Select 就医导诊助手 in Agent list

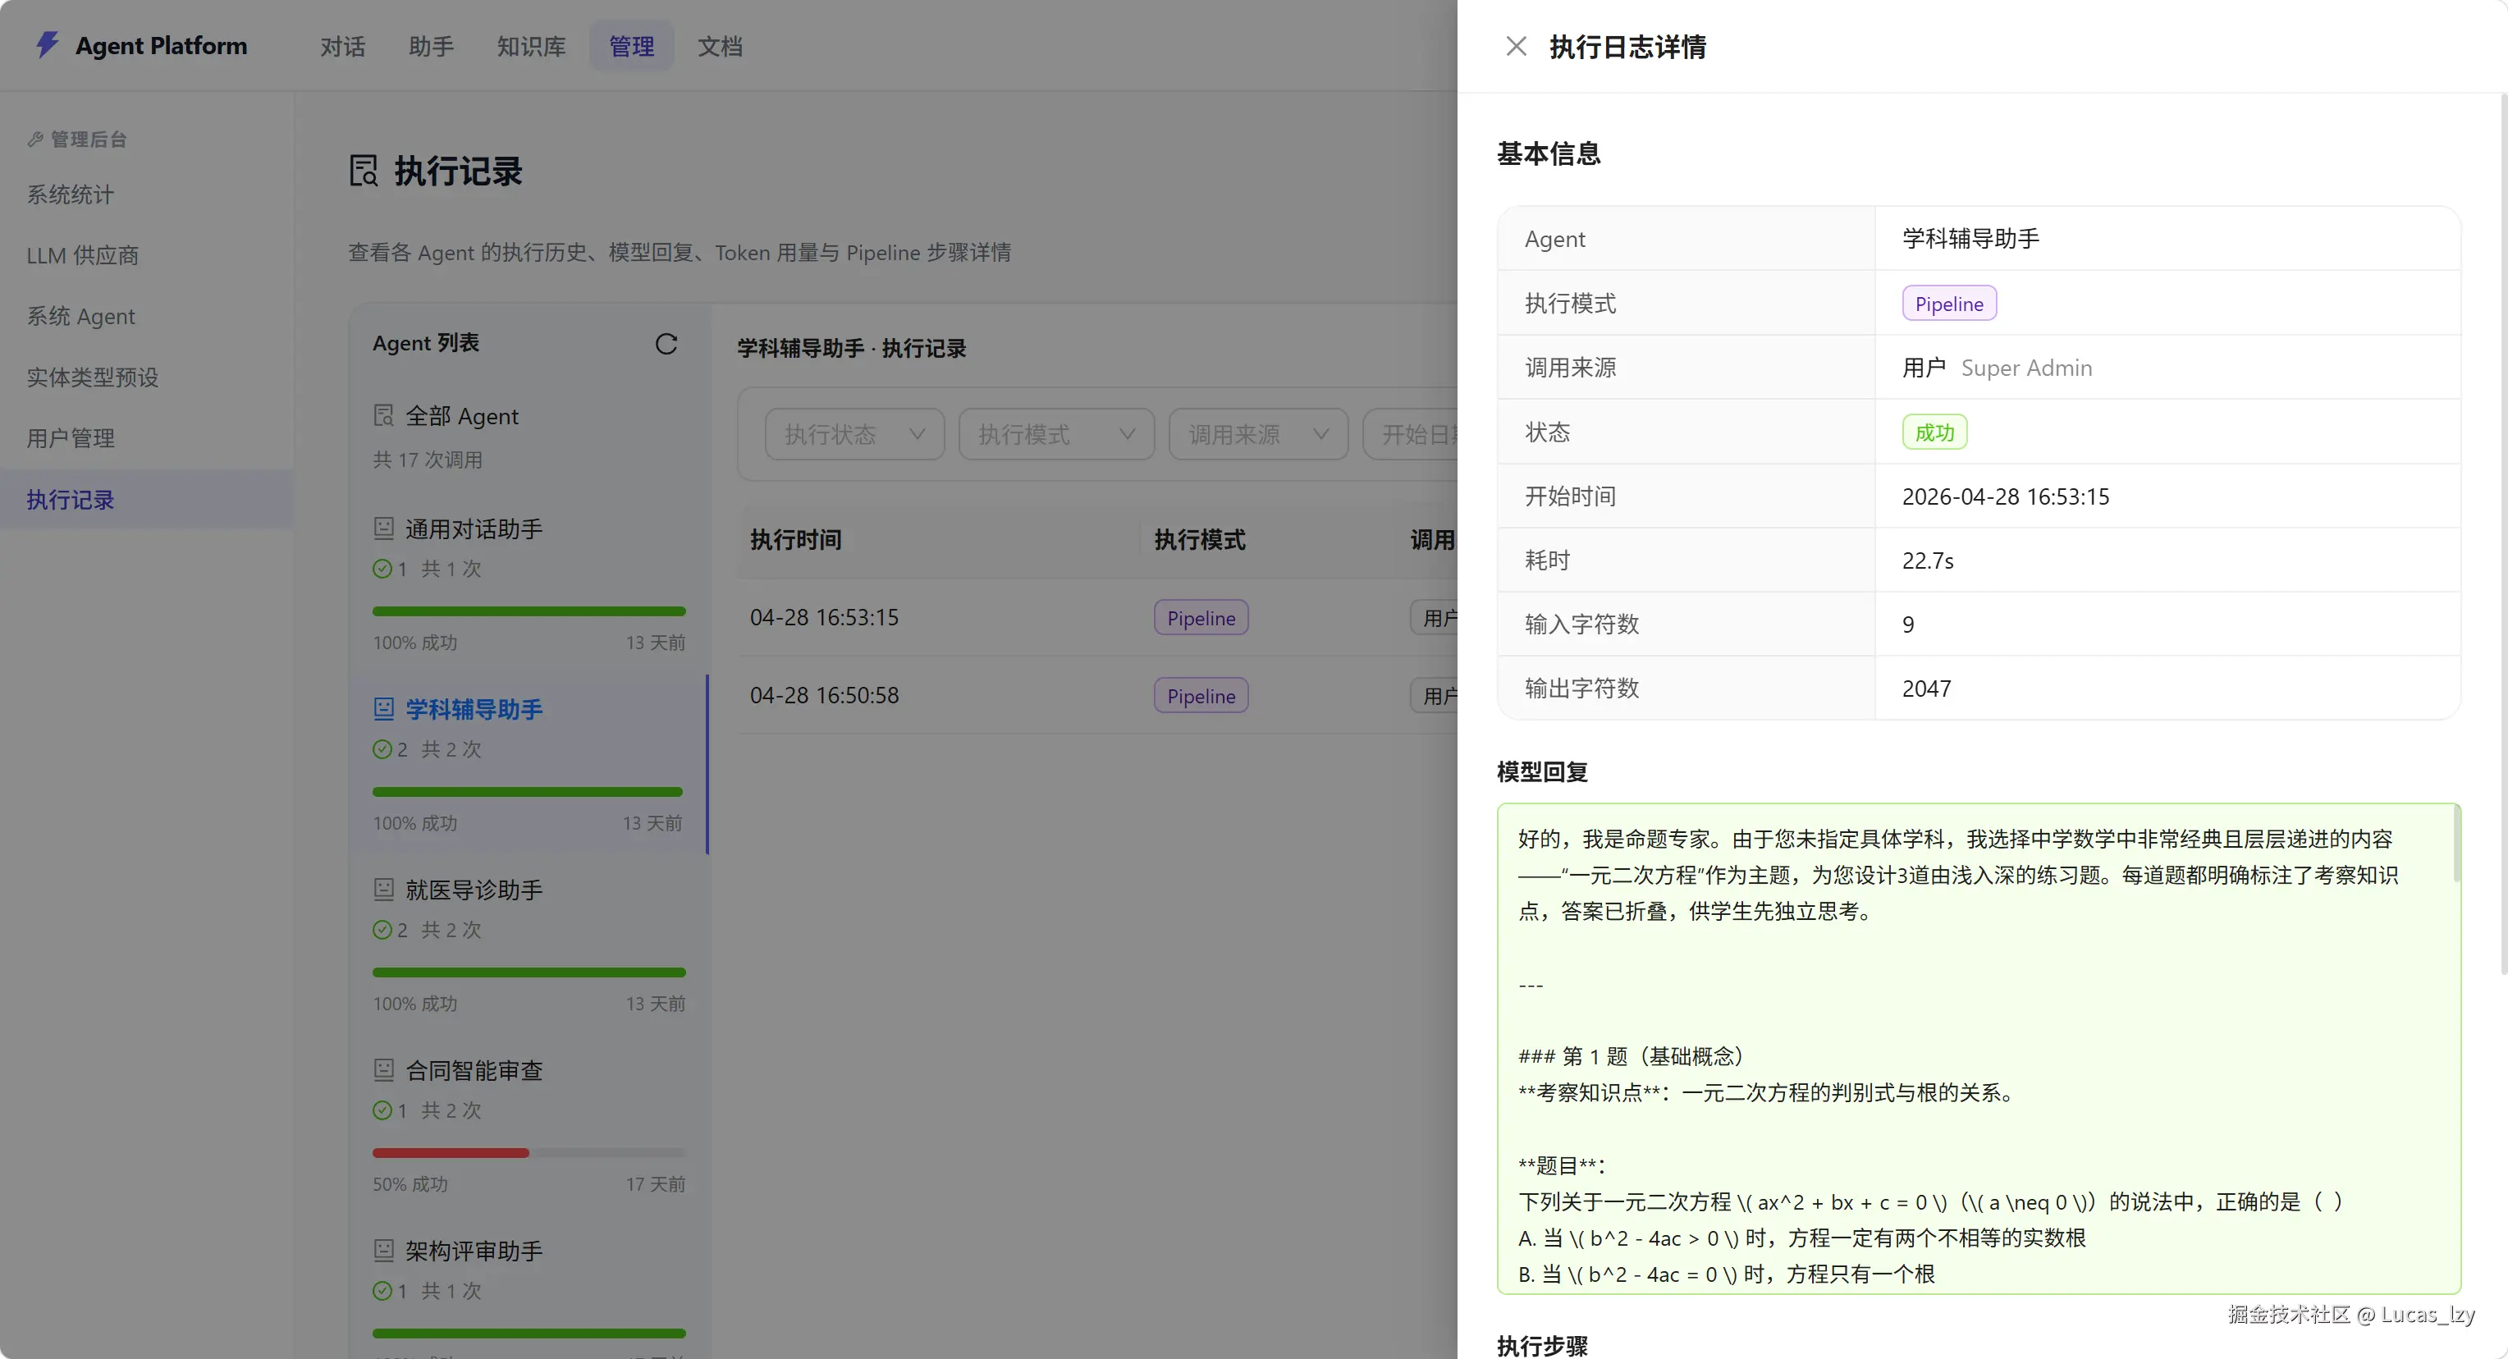point(529,945)
